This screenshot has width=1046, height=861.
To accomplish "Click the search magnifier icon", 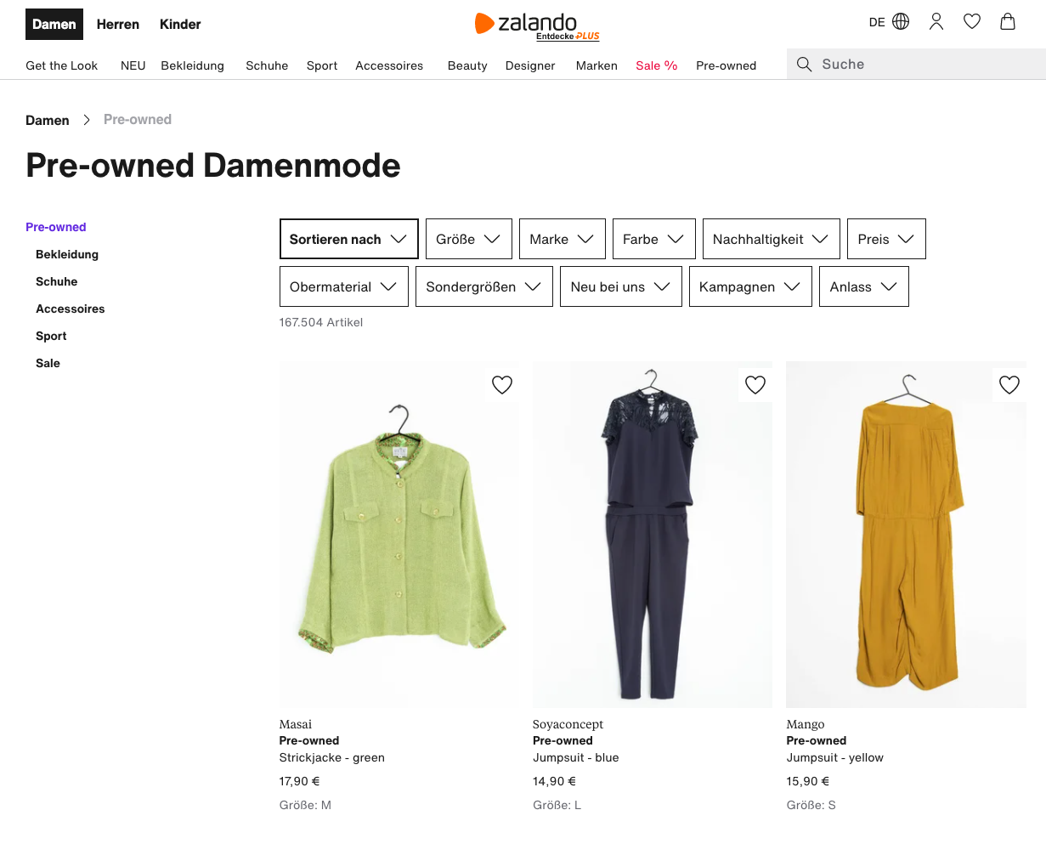I will (x=805, y=64).
